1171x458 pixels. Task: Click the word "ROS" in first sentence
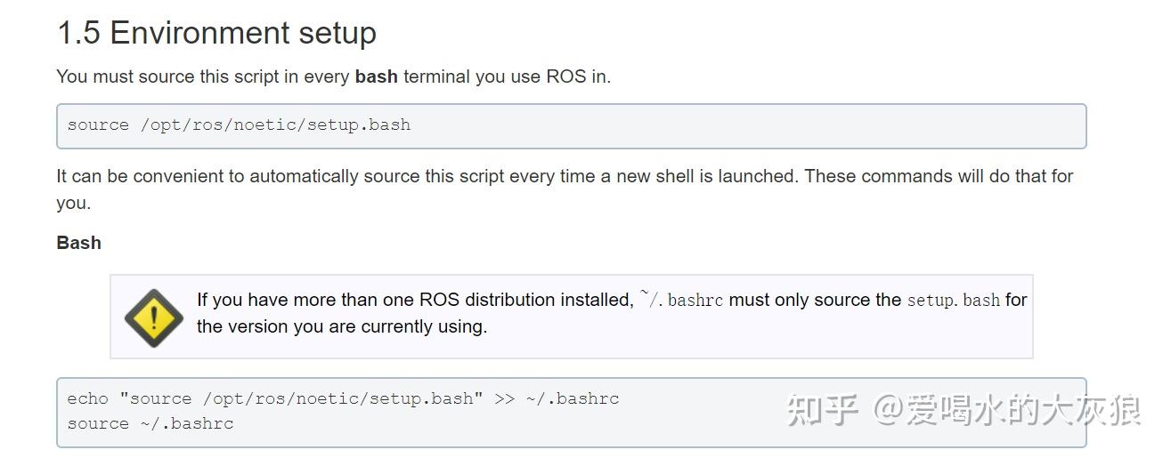point(565,76)
